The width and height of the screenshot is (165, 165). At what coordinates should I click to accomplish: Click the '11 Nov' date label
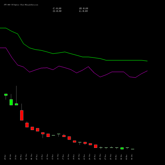[42, 157]
